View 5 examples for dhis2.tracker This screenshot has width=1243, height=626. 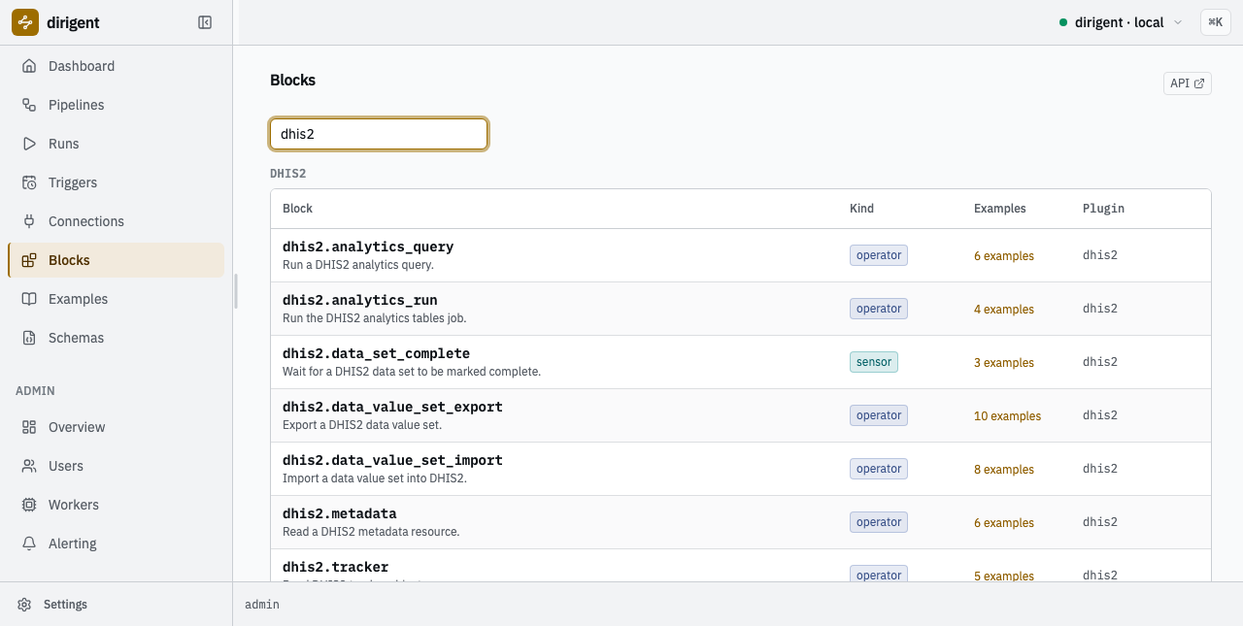[x=1004, y=576]
